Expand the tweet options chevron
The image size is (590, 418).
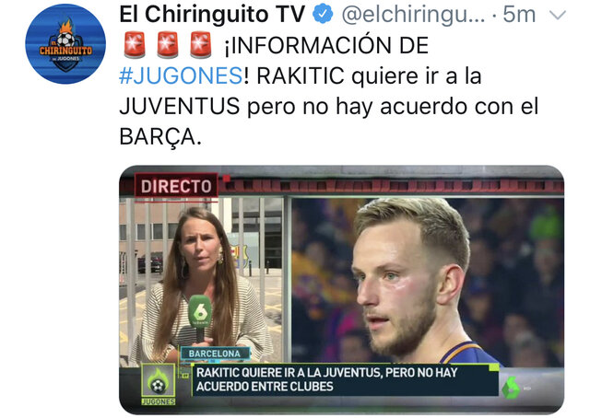coord(557,15)
